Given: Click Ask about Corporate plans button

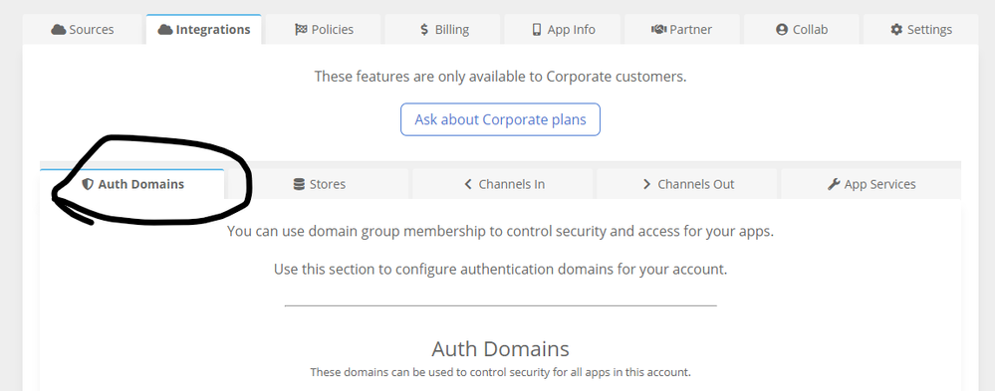Looking at the screenshot, I should coord(500,119).
